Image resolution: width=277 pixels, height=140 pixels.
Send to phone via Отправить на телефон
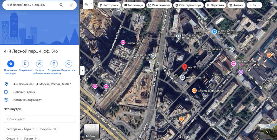(x=54, y=64)
